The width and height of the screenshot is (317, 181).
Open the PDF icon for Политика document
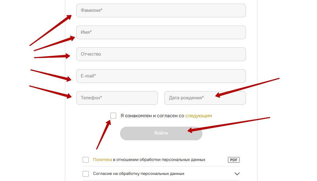click(233, 160)
